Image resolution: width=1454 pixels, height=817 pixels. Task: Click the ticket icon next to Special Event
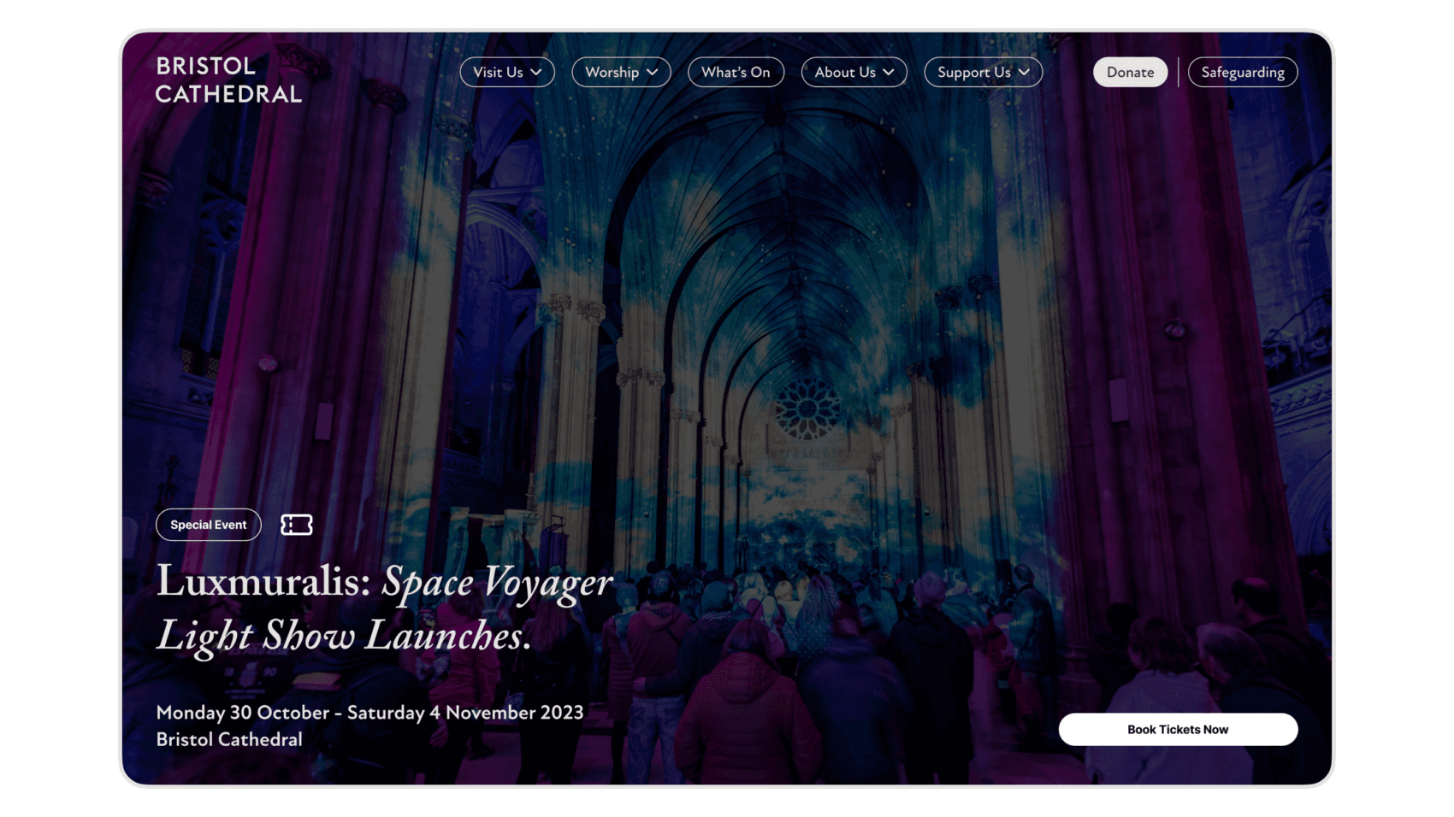(x=297, y=525)
